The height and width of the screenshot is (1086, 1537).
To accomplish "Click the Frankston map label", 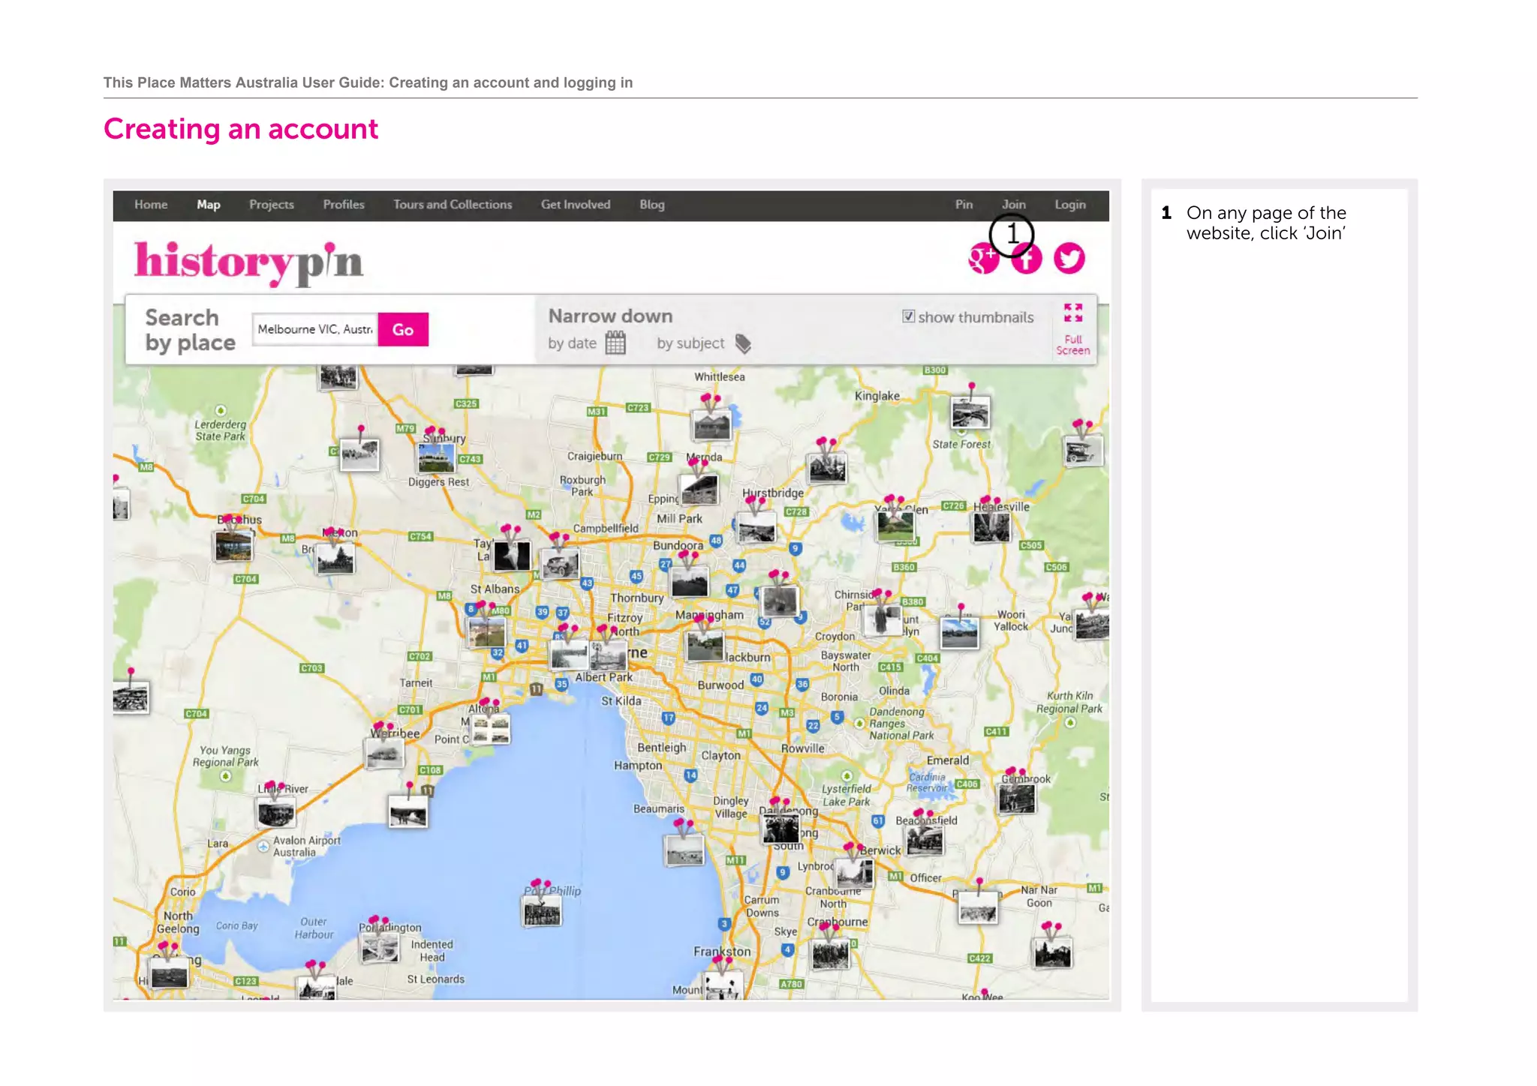I will click(722, 952).
